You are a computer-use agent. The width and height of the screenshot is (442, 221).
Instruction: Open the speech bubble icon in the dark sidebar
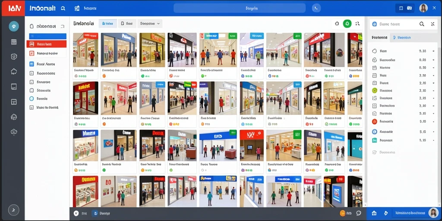pos(13,117)
